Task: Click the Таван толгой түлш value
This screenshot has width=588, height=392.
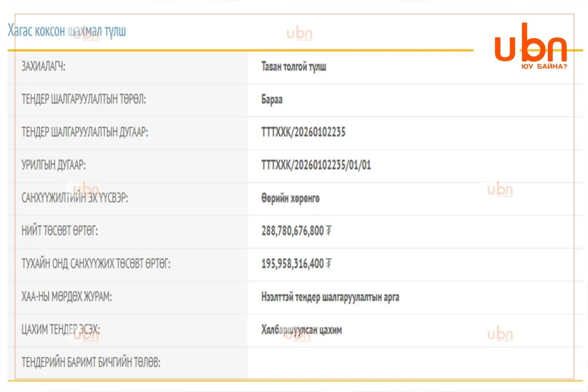Action: (294, 67)
